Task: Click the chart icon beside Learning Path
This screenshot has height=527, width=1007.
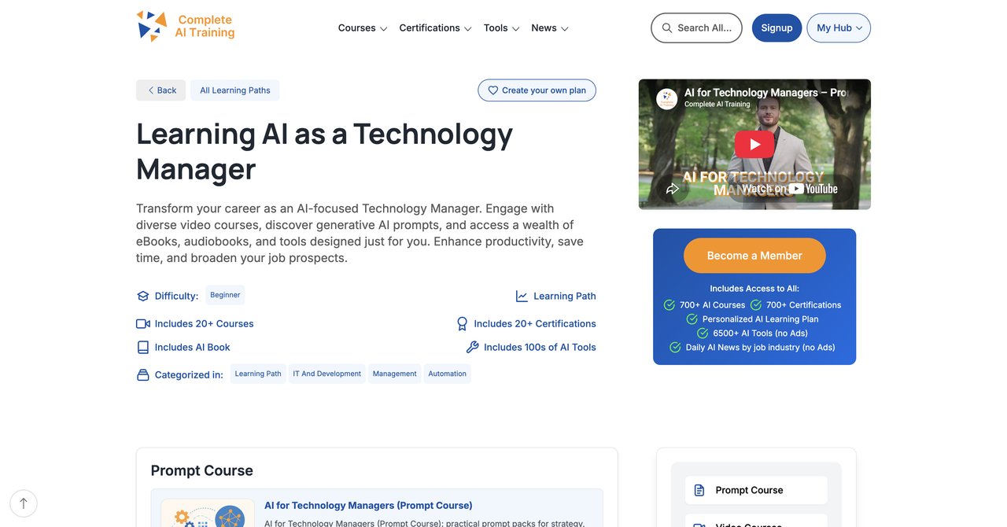Action: coord(522,297)
